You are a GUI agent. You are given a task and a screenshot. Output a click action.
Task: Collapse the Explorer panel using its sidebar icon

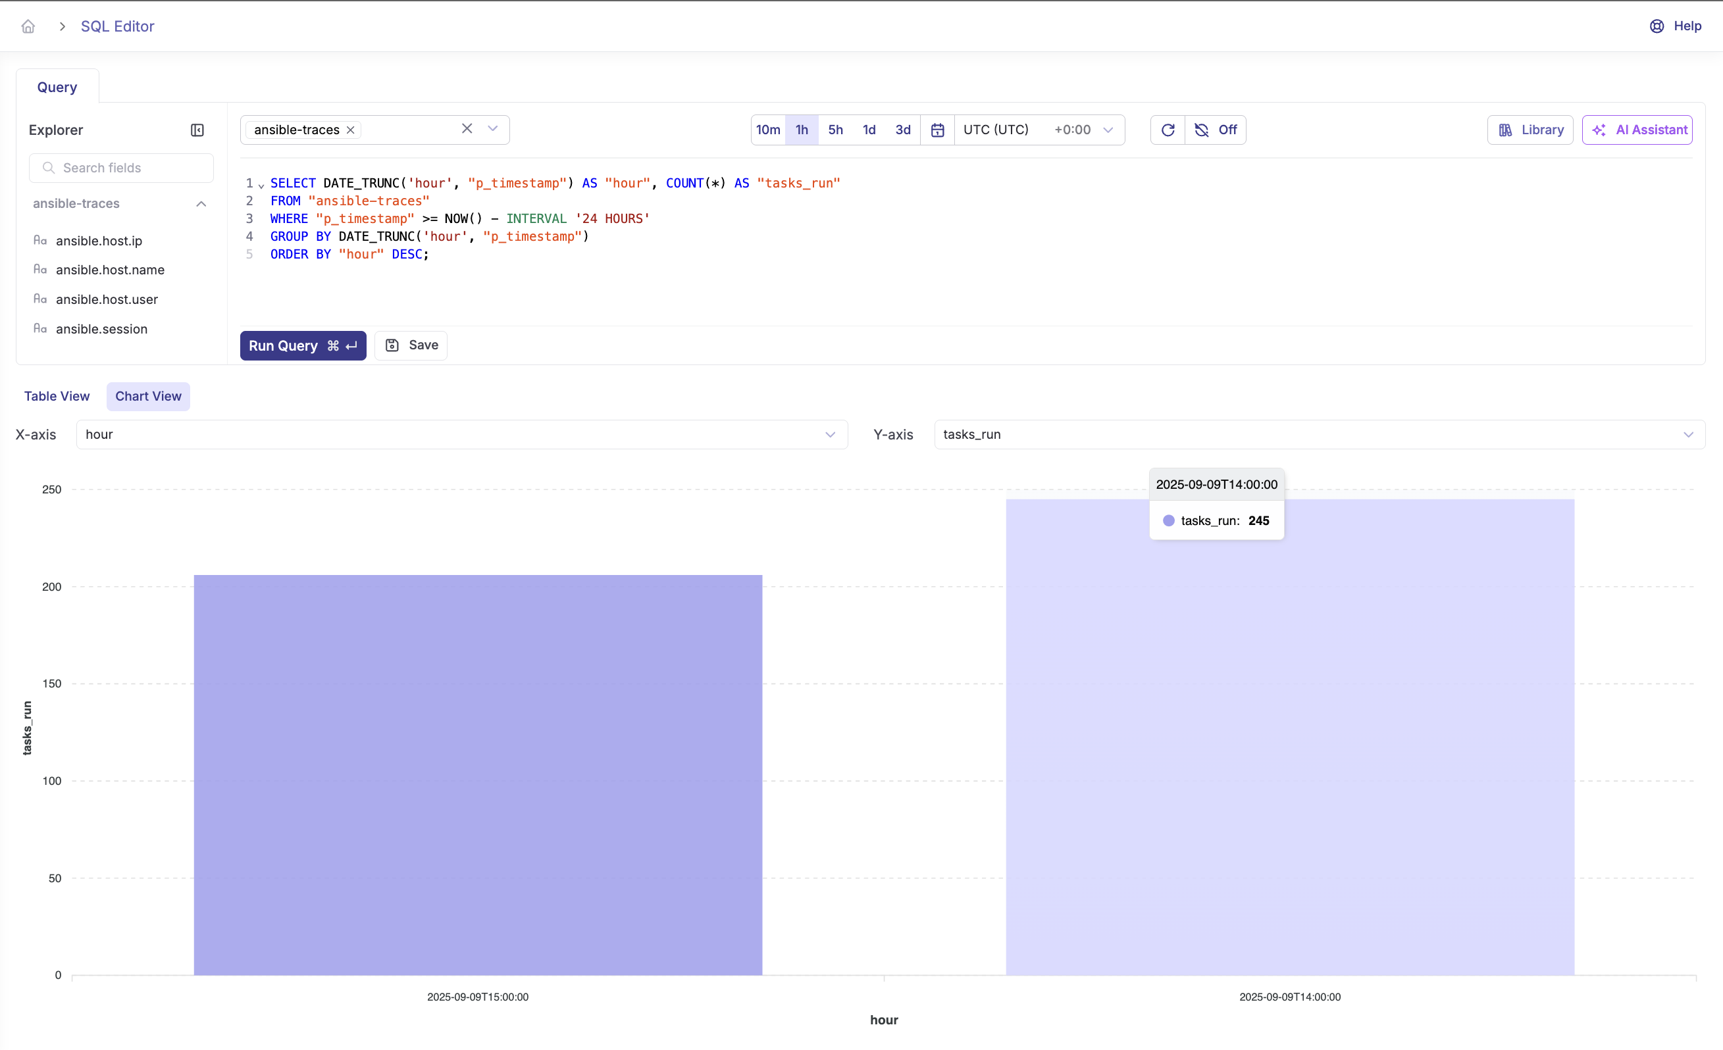tap(197, 130)
